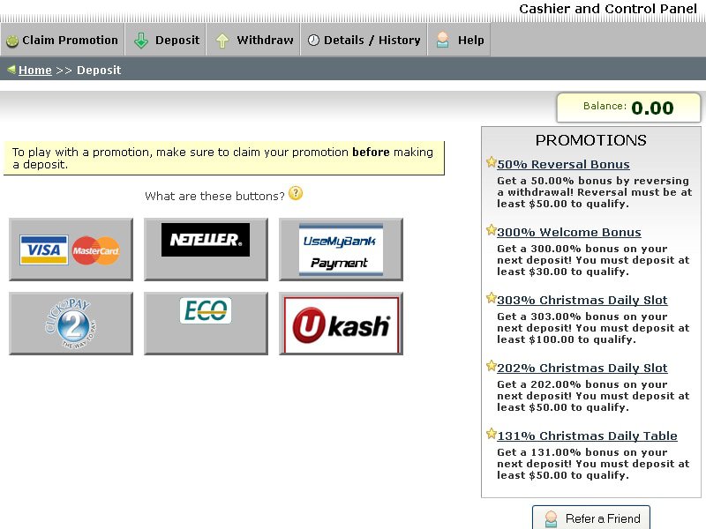Image resolution: width=706 pixels, height=529 pixels.
Task: Click the Refer a Friend button
Action: [591, 518]
